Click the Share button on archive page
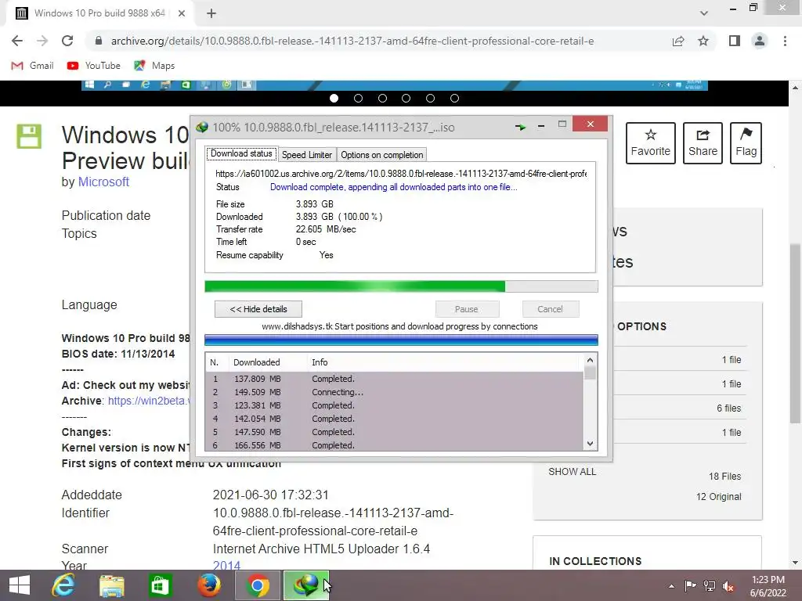The image size is (802, 601). 703,143
